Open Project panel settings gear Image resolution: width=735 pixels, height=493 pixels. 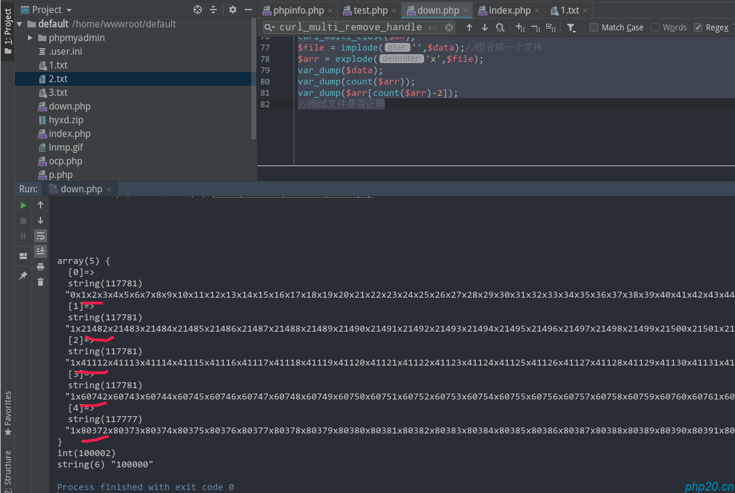pos(233,10)
